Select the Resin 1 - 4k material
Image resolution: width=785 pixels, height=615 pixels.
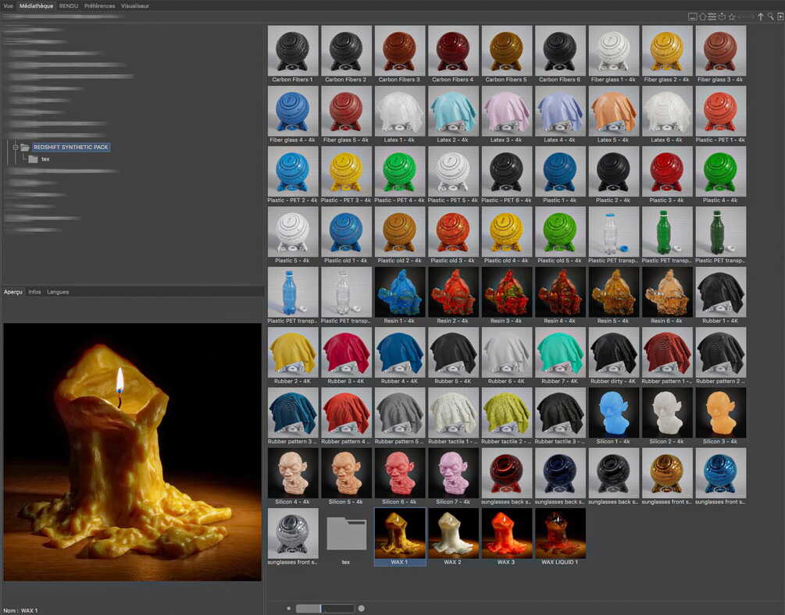pyautogui.click(x=399, y=296)
